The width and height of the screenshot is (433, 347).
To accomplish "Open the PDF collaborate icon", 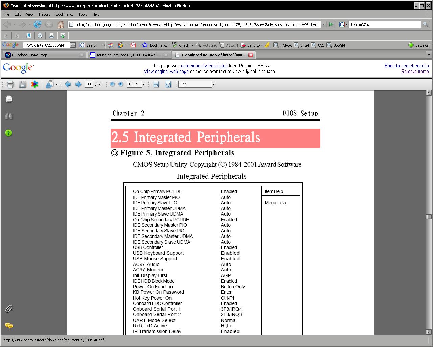I will [49, 84].
